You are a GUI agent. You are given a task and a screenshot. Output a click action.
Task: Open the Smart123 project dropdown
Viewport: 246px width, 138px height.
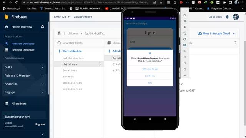(x=61, y=17)
